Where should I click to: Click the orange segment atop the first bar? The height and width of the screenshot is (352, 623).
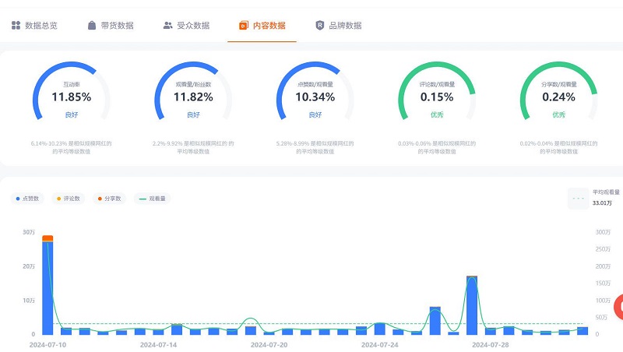(x=48, y=238)
